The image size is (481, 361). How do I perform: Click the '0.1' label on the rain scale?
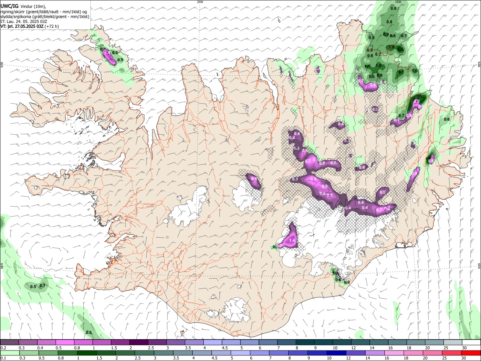(x=3, y=358)
